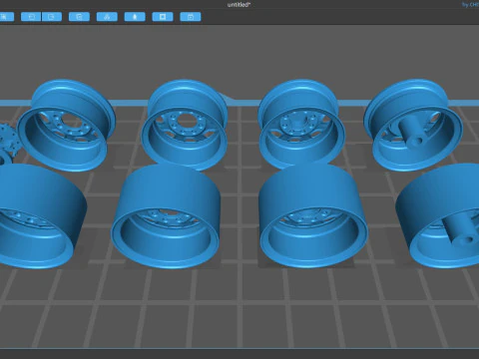479x359 pixels.
Task: Select the third back-row rim with the closed hub
Action: [301, 125]
